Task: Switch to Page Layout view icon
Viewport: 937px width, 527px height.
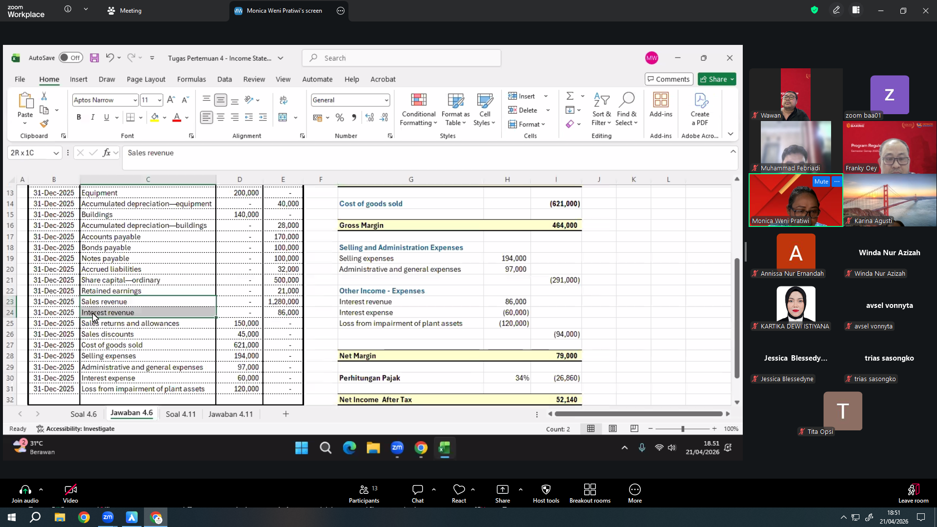Action: click(x=612, y=428)
